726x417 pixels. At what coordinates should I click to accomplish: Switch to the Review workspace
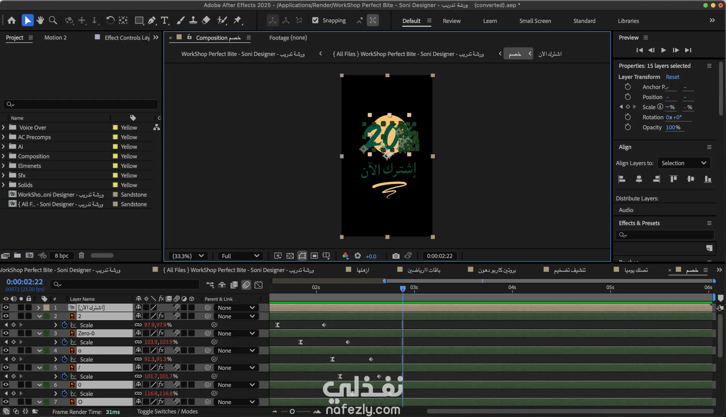(x=451, y=21)
